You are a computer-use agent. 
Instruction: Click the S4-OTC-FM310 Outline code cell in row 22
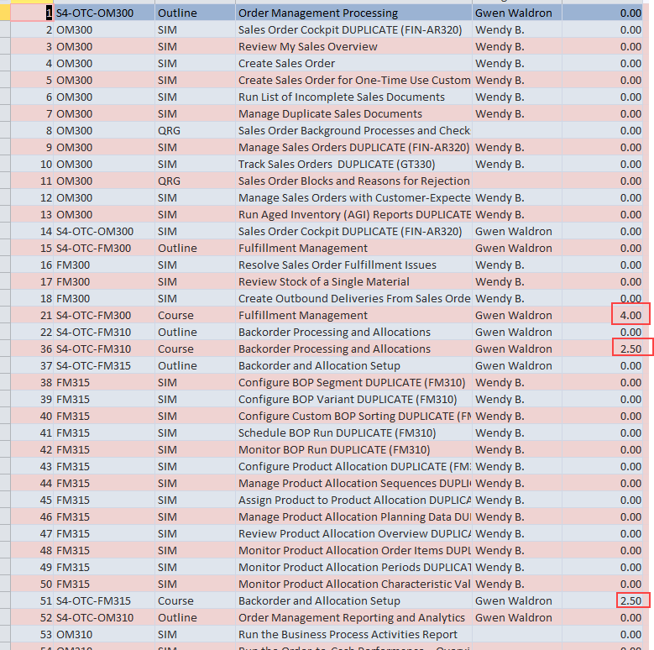click(x=103, y=332)
